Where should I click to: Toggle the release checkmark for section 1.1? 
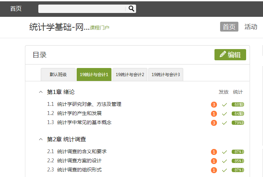click(x=224, y=104)
